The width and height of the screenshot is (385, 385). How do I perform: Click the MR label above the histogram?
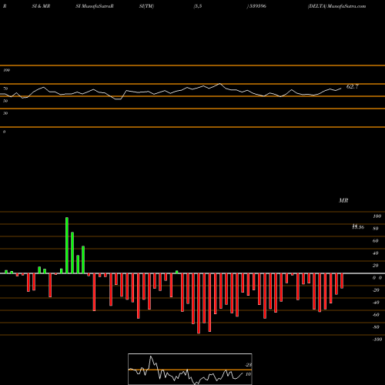click(x=343, y=200)
